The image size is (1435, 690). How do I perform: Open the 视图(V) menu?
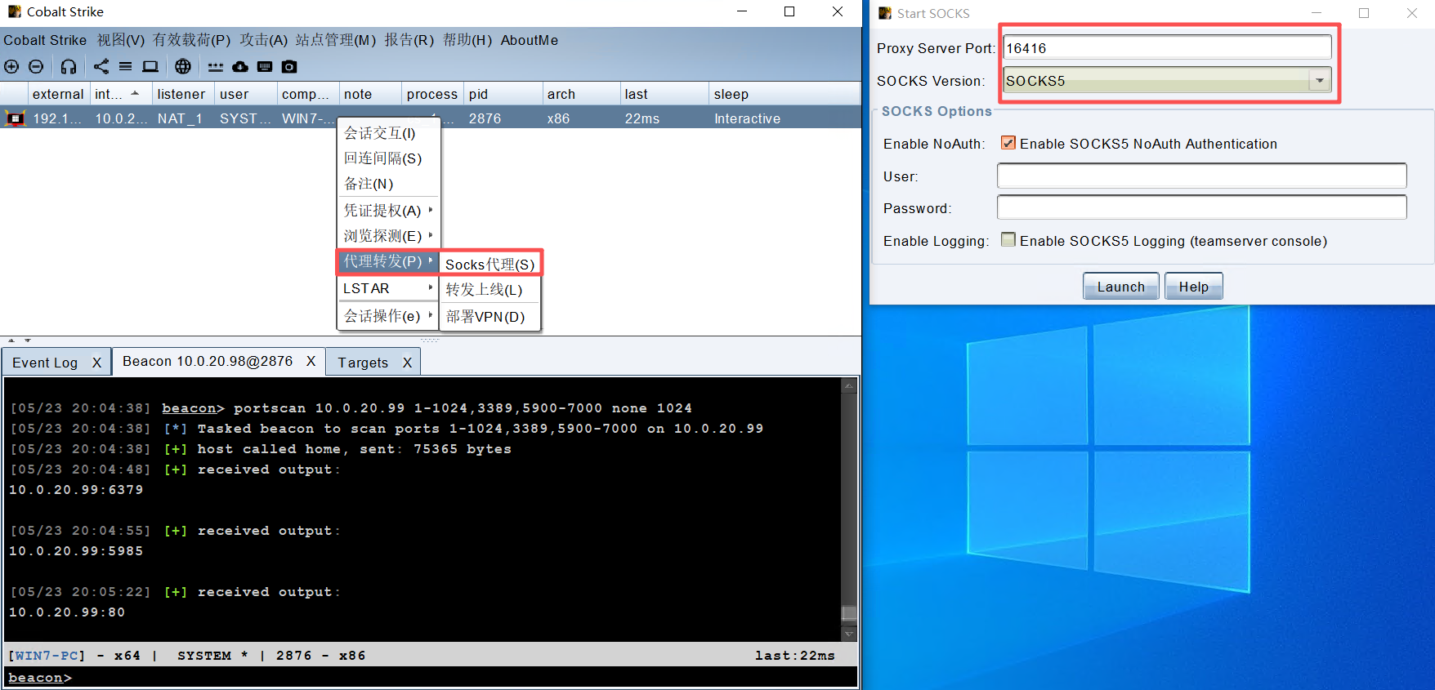[x=121, y=40]
